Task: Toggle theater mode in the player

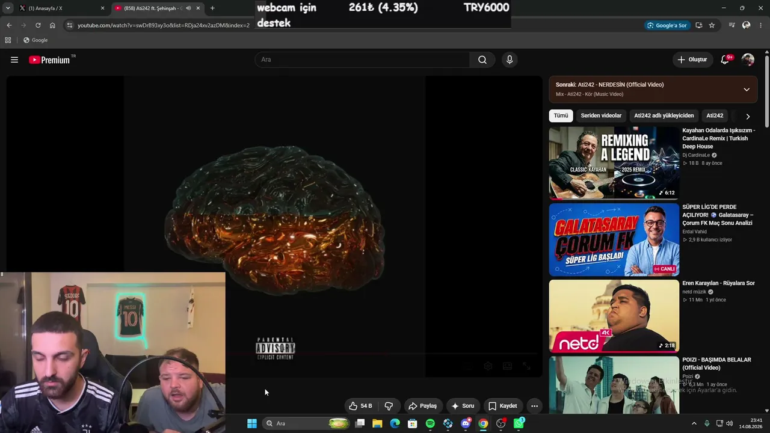Action: (x=507, y=366)
